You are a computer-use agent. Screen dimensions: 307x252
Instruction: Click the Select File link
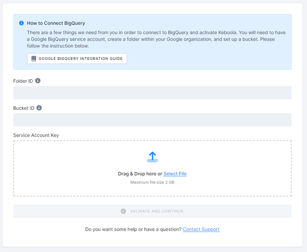175,174
